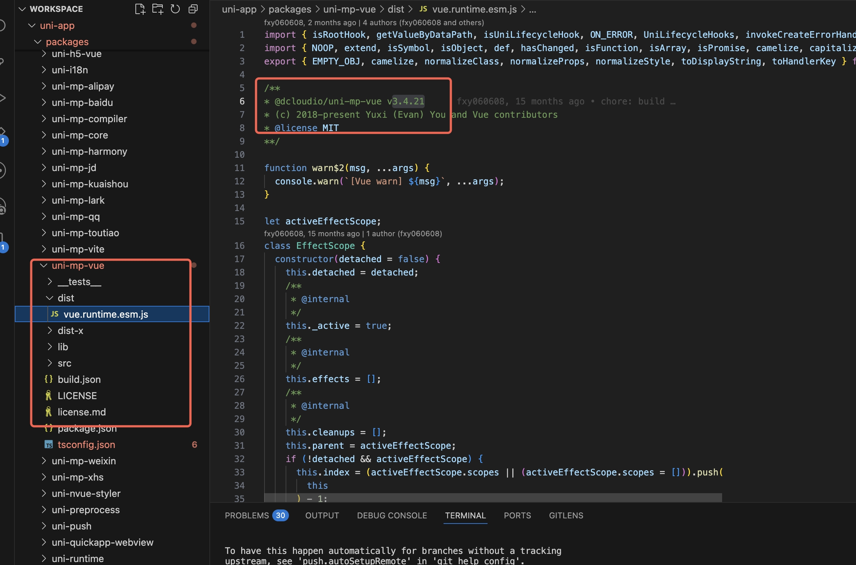The height and width of the screenshot is (565, 856).
Task: Open license.md file
Action: pos(112,412)
